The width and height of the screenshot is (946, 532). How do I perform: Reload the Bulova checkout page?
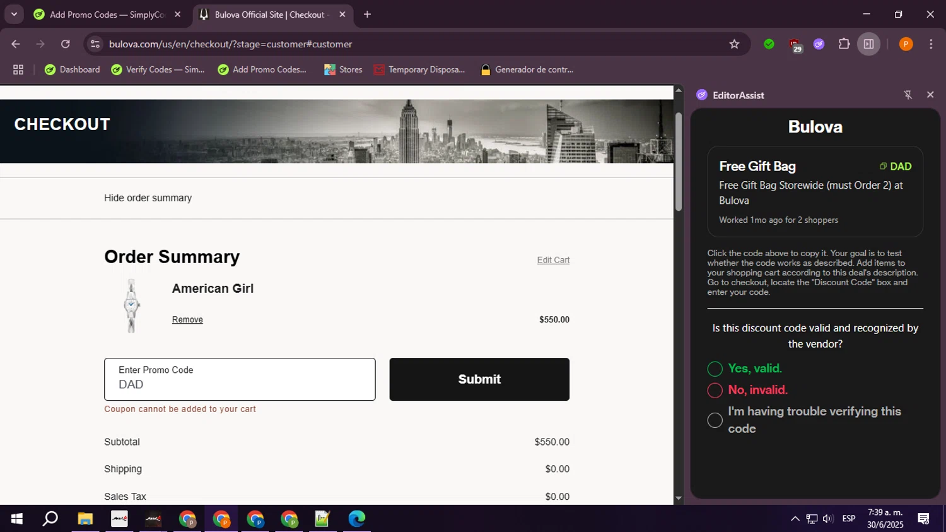(x=66, y=44)
